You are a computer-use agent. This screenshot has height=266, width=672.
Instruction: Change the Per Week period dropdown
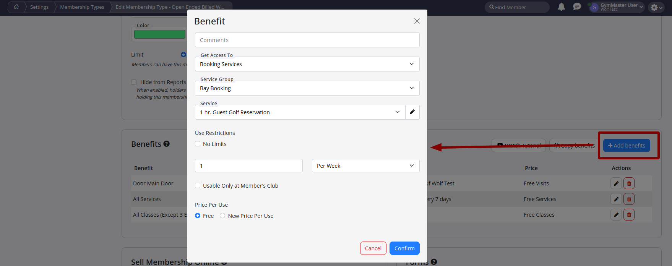[365, 166]
